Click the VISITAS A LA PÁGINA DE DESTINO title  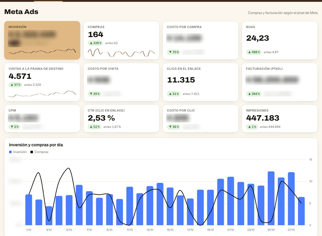point(36,69)
